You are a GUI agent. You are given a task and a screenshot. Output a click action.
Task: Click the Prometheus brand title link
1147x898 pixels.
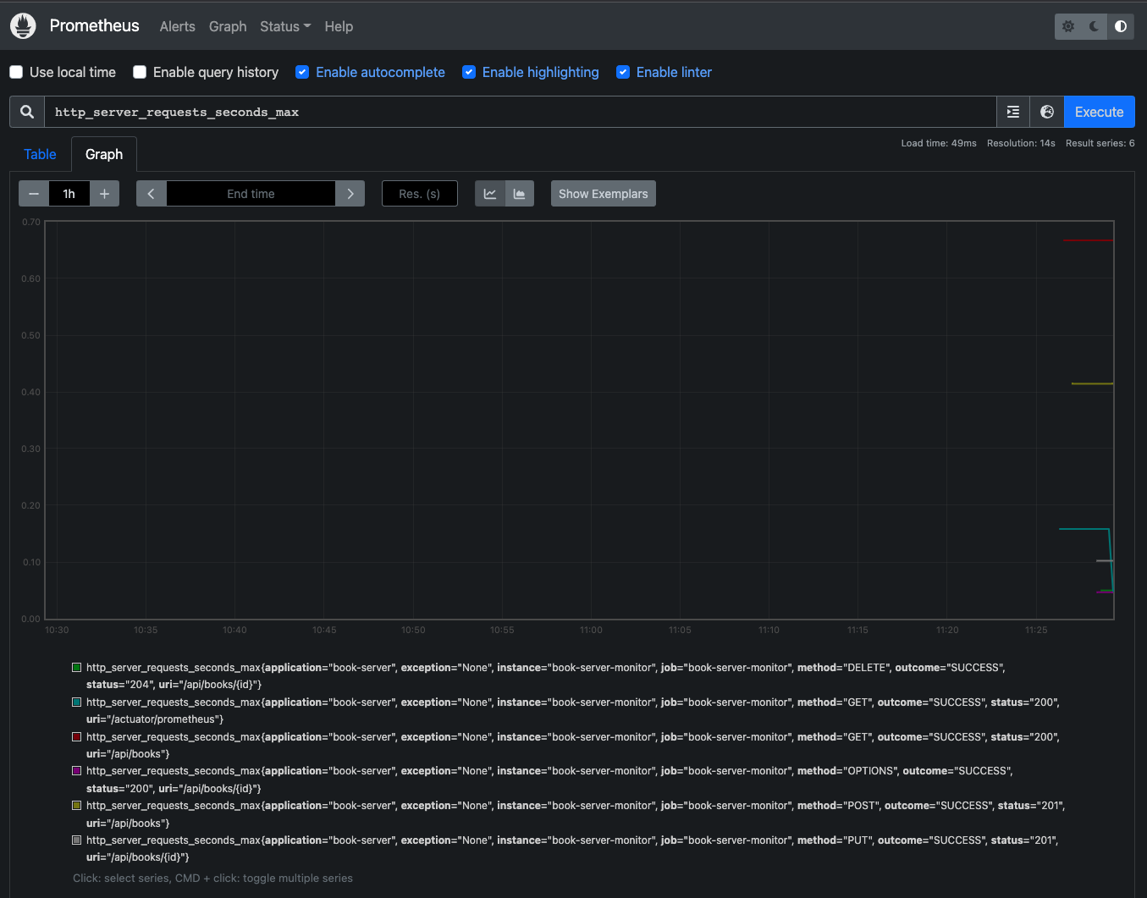95,25
